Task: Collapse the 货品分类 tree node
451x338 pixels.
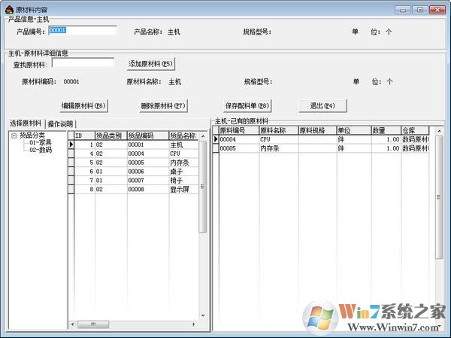Action: click(14, 136)
